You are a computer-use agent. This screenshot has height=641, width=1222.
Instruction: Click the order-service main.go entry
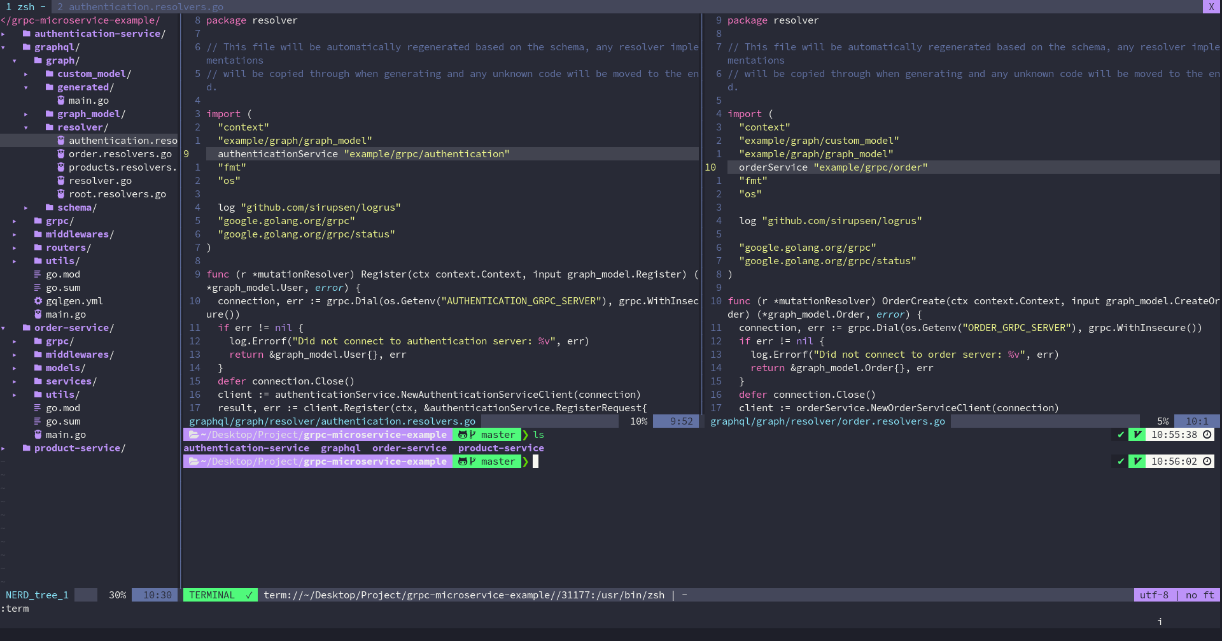[x=66, y=435]
